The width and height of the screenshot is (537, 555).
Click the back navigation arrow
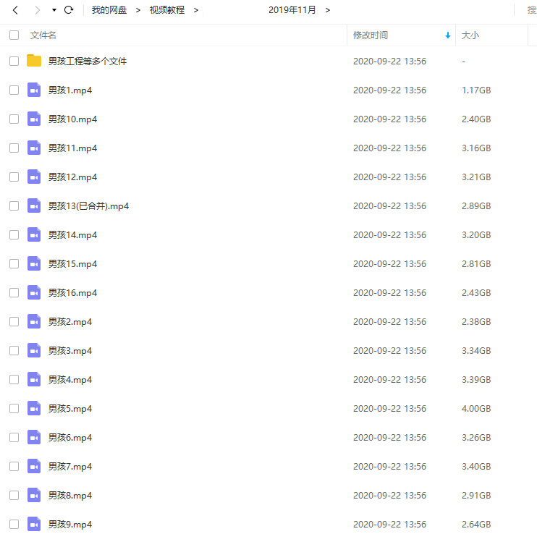tap(15, 10)
